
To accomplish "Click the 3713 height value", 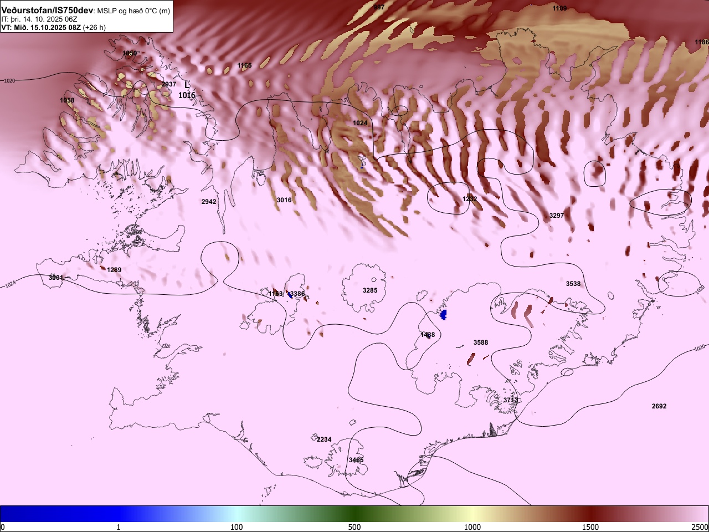I will tap(511, 400).
